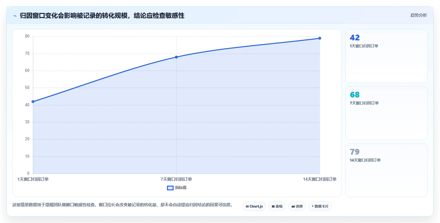Click the 趋势分析 label in the header

click(x=418, y=15)
